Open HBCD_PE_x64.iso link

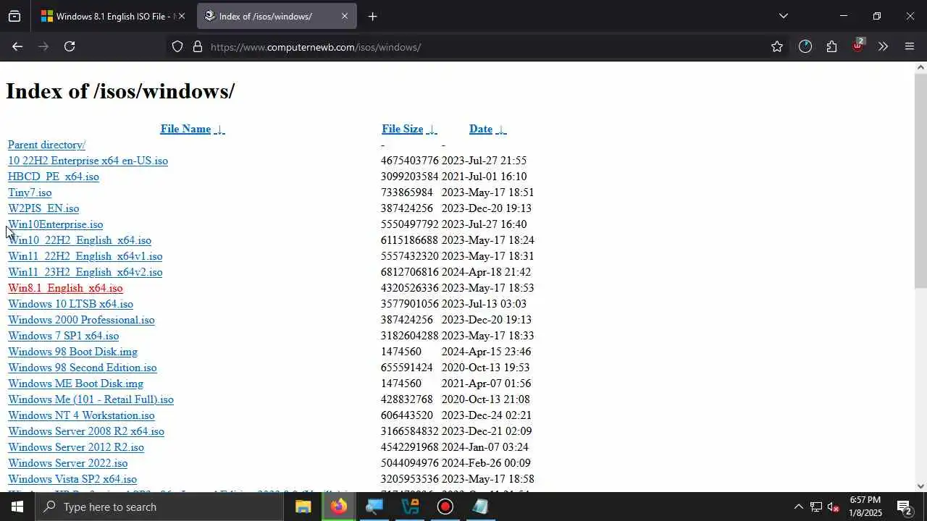pos(54,177)
